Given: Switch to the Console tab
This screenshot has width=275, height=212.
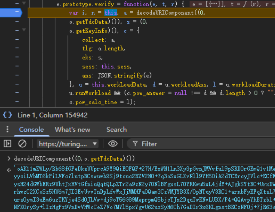Looking at the screenshot, I should pyautogui.click(x=32, y=130).
